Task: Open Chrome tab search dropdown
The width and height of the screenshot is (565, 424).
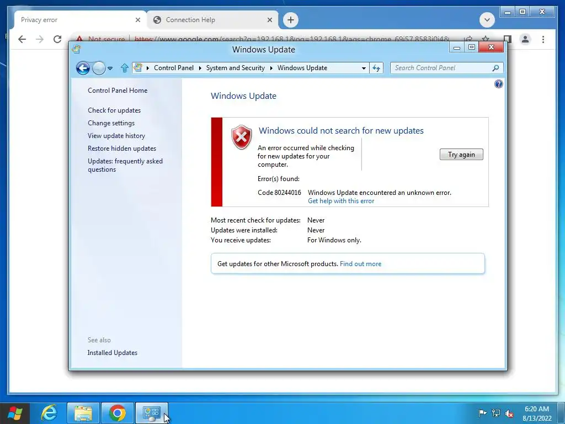Action: click(x=487, y=20)
